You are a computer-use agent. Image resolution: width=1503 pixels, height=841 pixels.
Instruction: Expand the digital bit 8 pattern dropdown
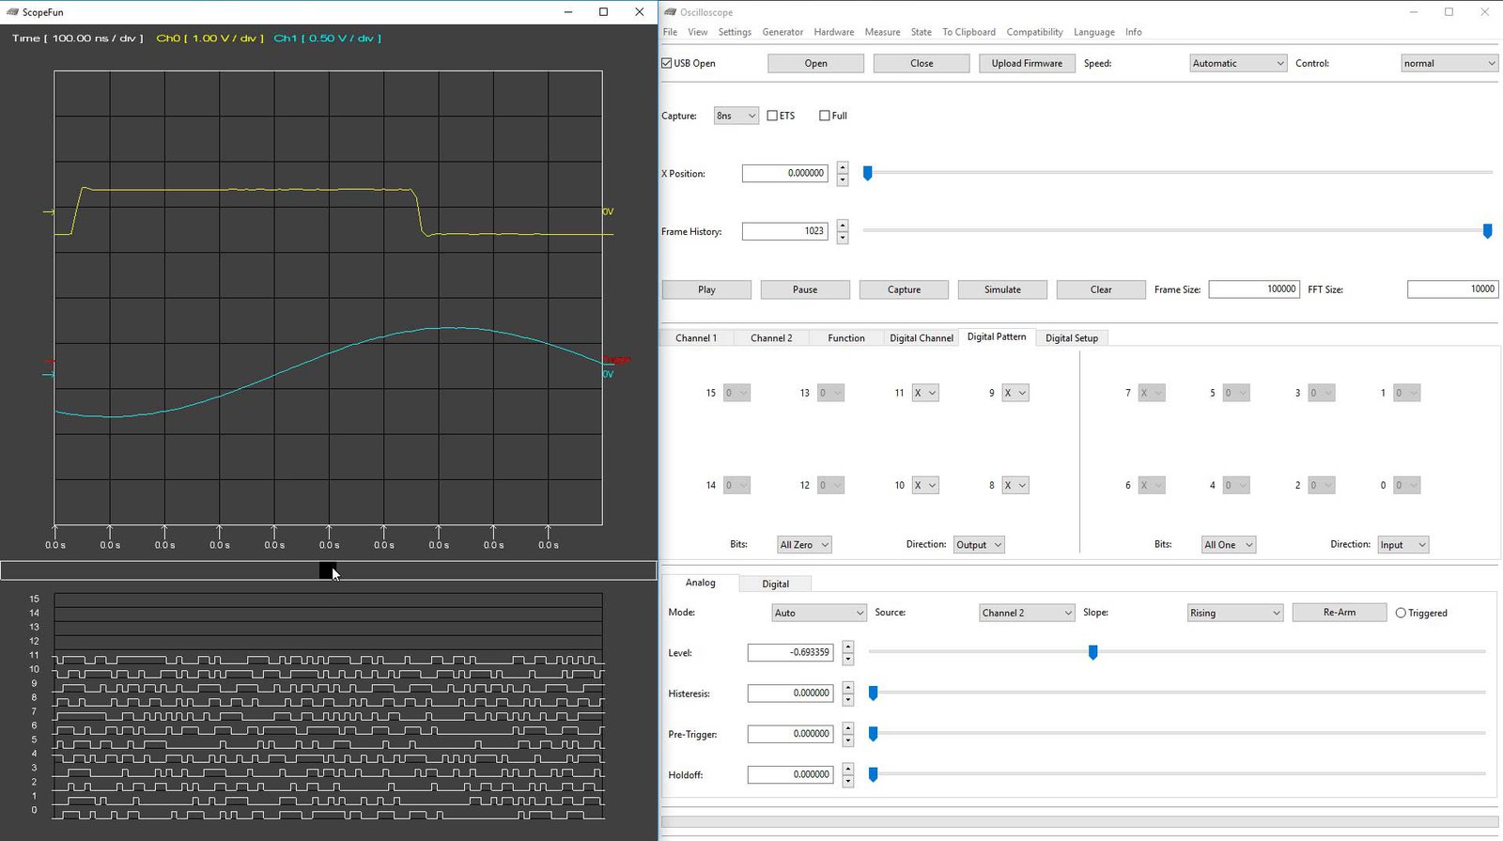pyautogui.click(x=1015, y=485)
